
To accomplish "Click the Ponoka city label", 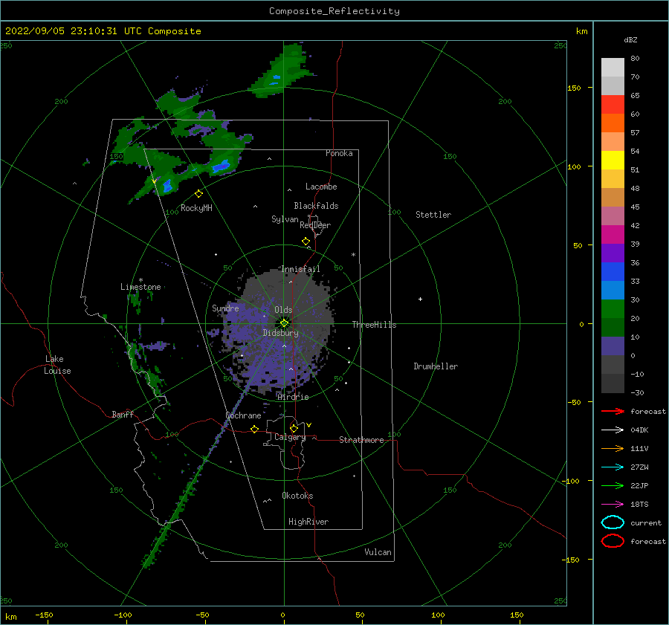I will [x=339, y=153].
